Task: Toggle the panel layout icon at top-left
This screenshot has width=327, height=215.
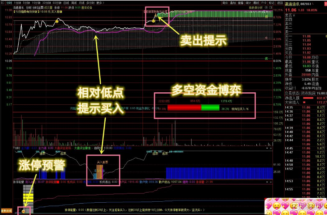Action: (2, 3)
